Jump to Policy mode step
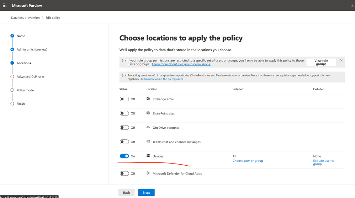Image resolution: width=355 pixels, height=198 pixels. pos(25,90)
